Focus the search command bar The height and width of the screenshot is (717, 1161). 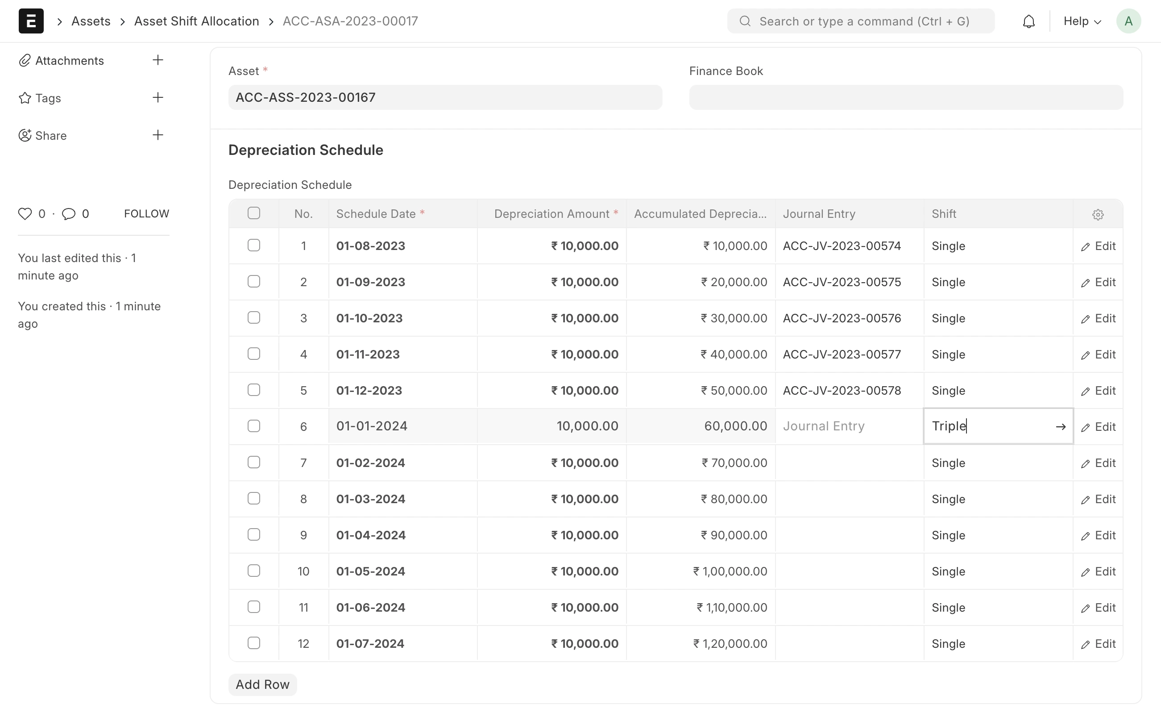[x=861, y=21]
